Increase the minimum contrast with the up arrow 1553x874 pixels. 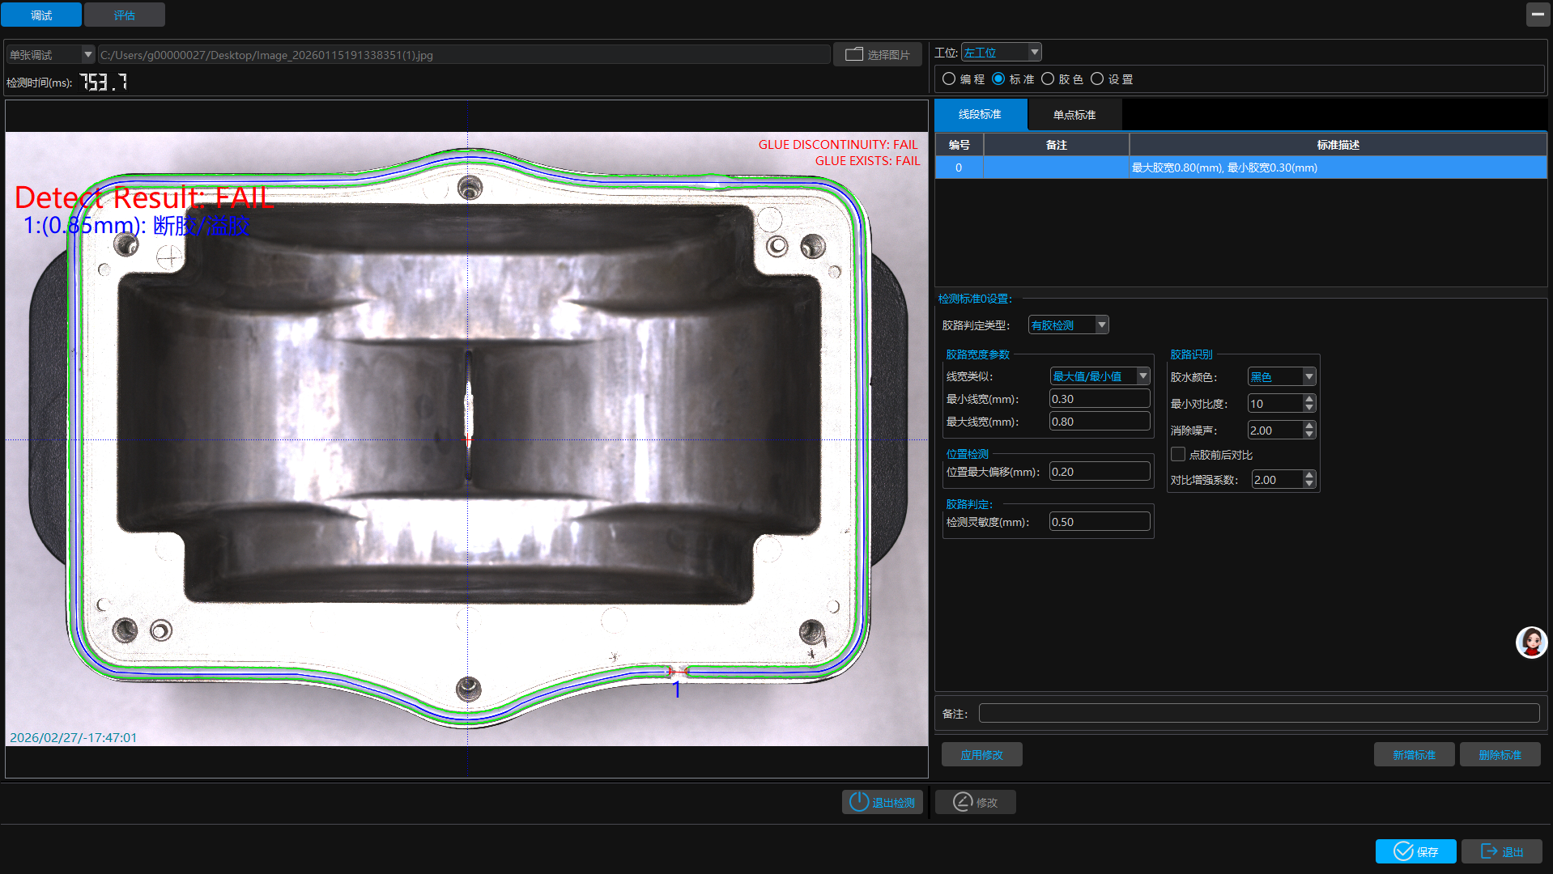pos(1309,399)
